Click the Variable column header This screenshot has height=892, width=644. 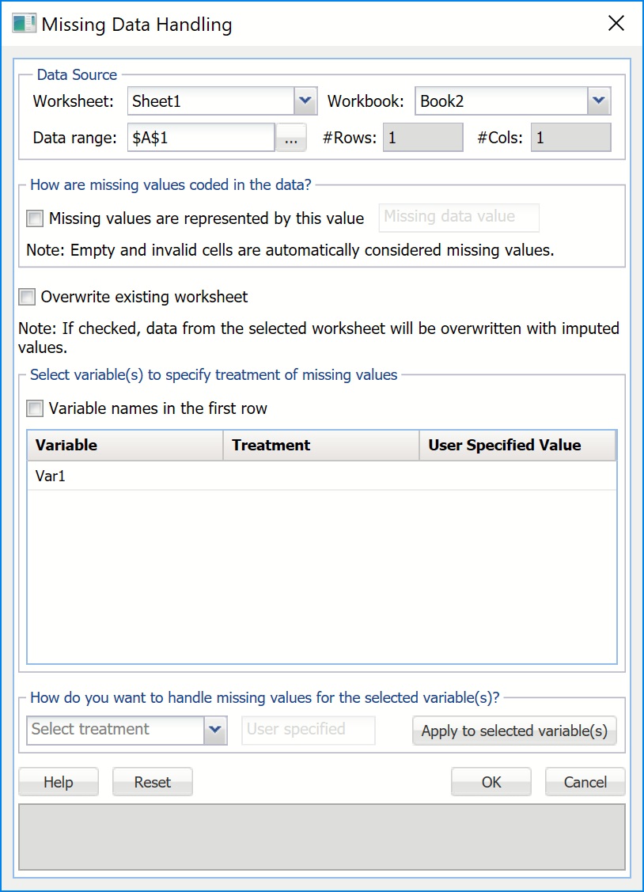click(125, 445)
